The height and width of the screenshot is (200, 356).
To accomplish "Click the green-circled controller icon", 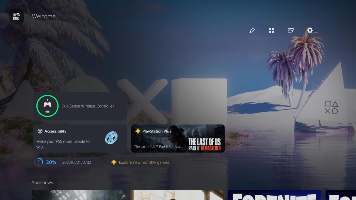I will point(47,105).
